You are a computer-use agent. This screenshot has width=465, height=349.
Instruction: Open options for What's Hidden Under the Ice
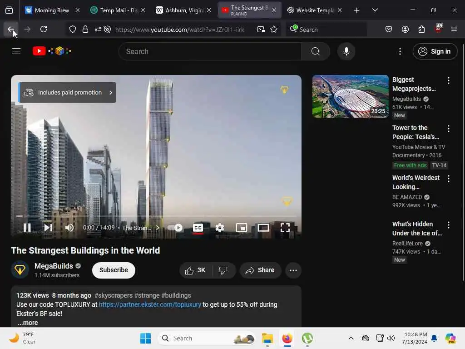(448, 225)
